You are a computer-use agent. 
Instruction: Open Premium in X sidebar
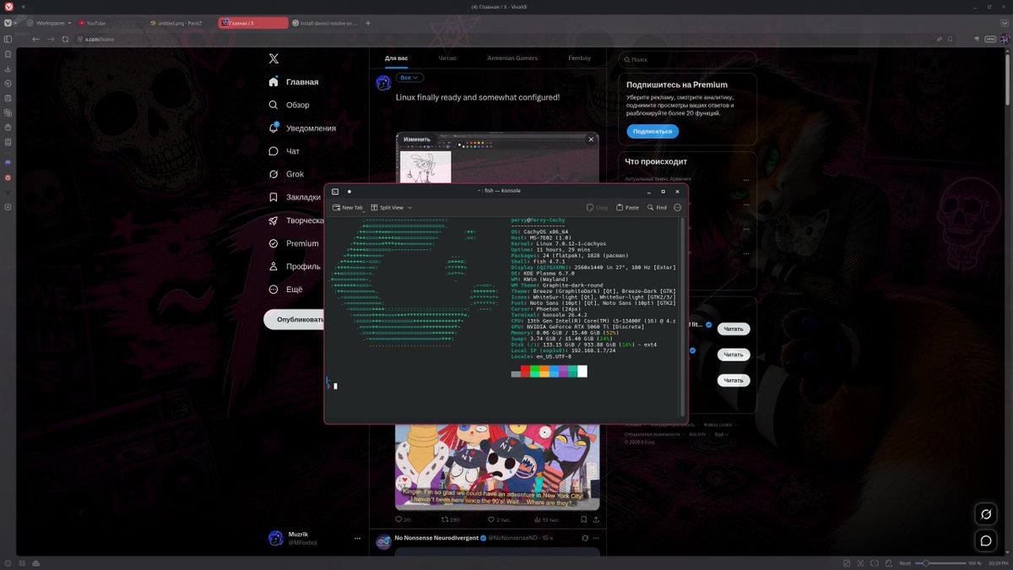click(x=293, y=243)
